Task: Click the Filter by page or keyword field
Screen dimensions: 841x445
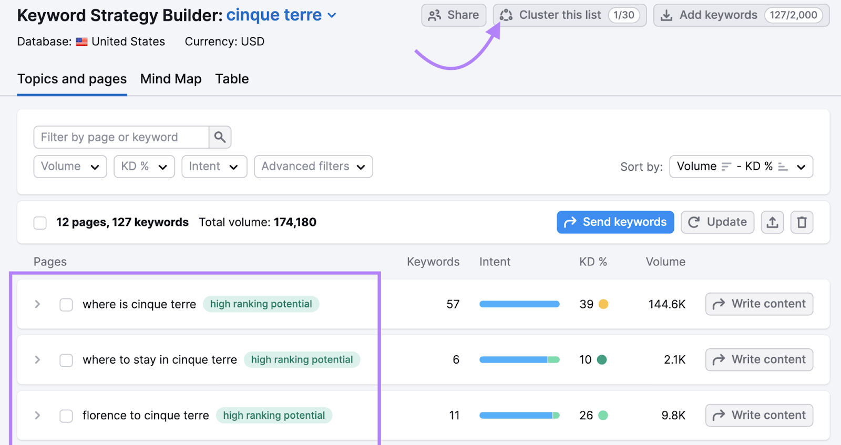Action: 121,137
